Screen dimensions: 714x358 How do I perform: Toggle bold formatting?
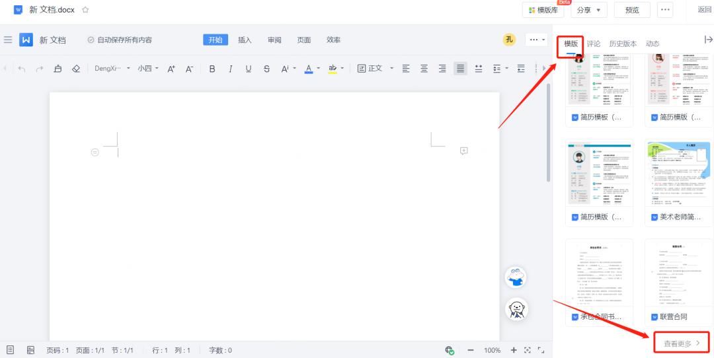(212, 69)
